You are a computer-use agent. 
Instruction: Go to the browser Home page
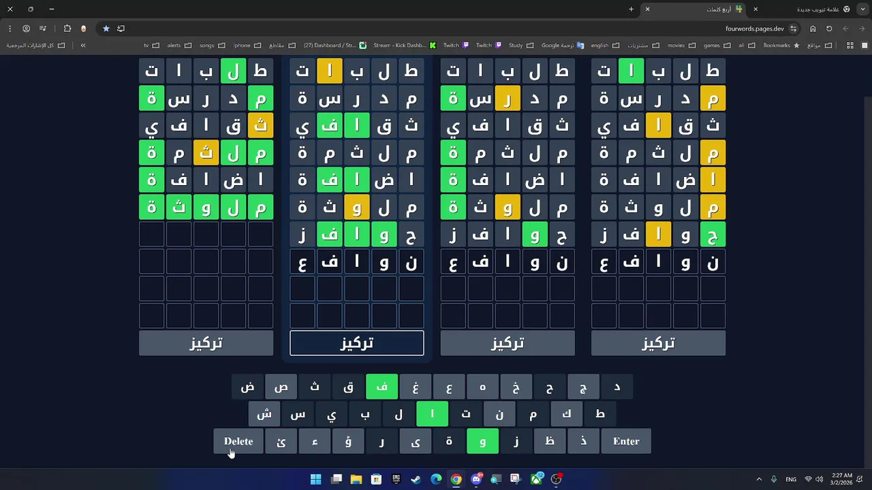click(x=813, y=29)
